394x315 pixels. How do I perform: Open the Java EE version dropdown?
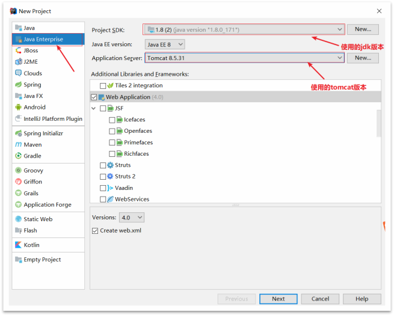[x=165, y=44]
